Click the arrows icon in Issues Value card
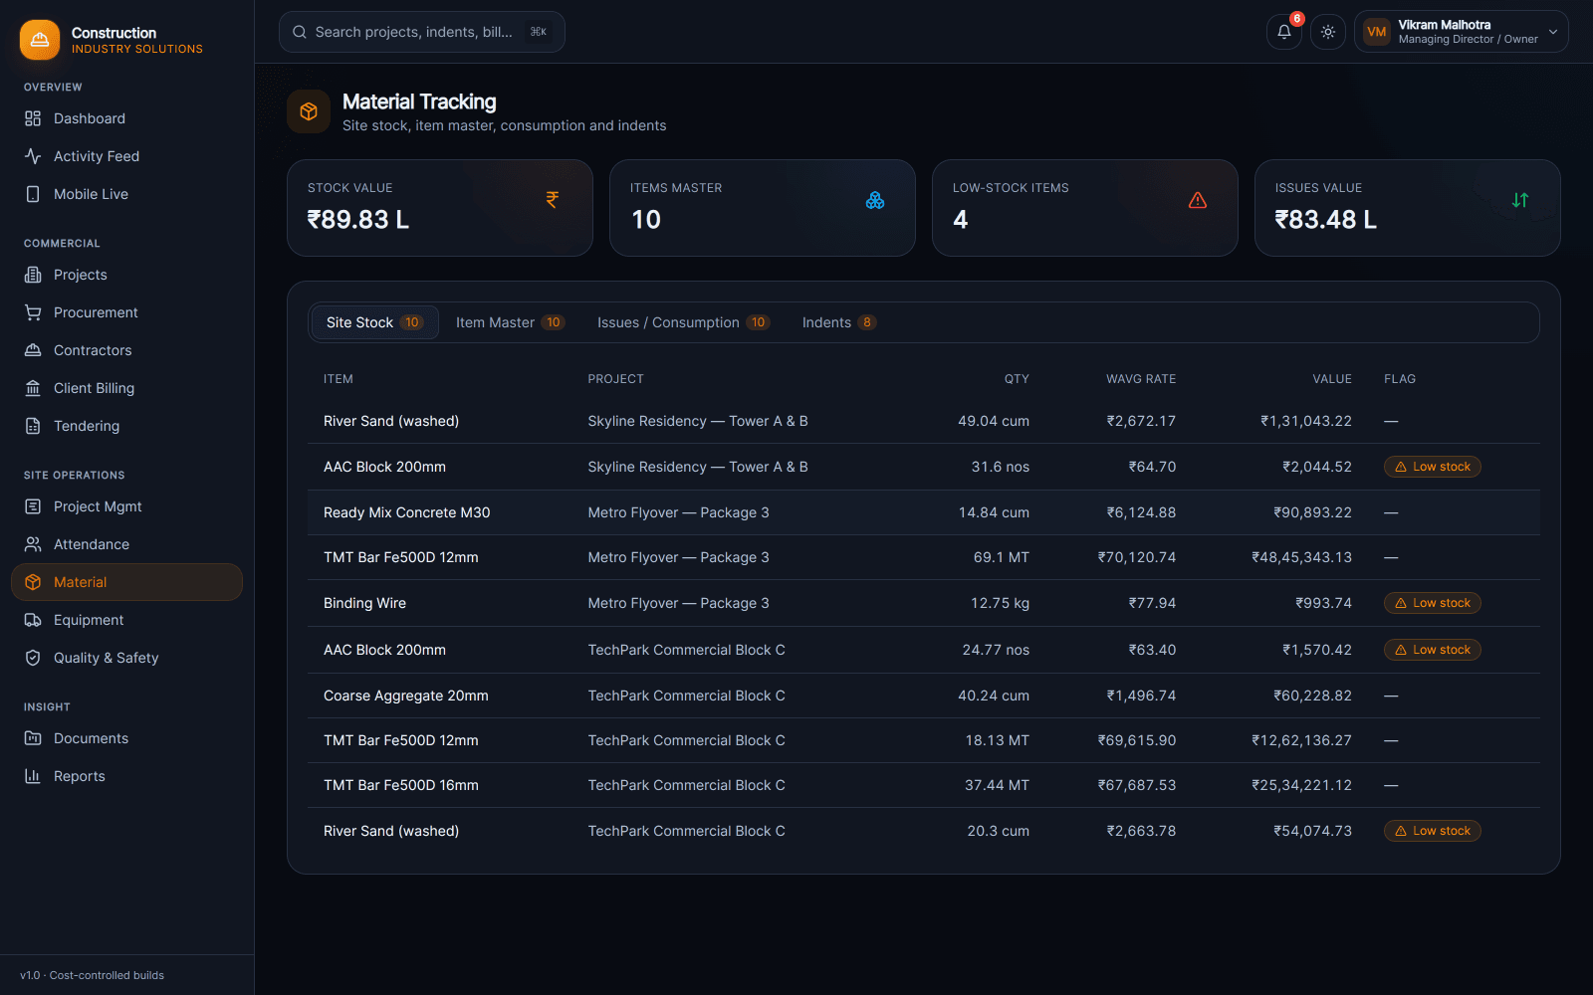The image size is (1593, 995). click(x=1520, y=200)
